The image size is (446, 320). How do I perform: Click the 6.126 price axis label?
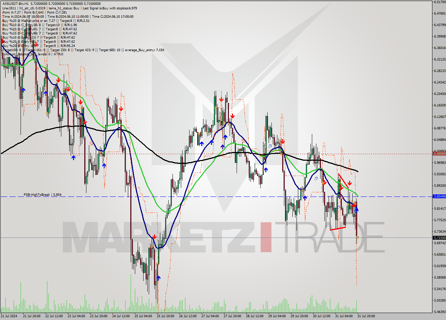pyautogui.click(x=440, y=117)
